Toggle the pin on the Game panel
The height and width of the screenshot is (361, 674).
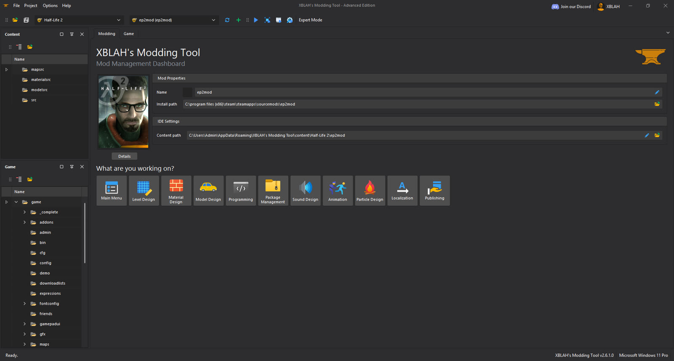[x=72, y=167]
